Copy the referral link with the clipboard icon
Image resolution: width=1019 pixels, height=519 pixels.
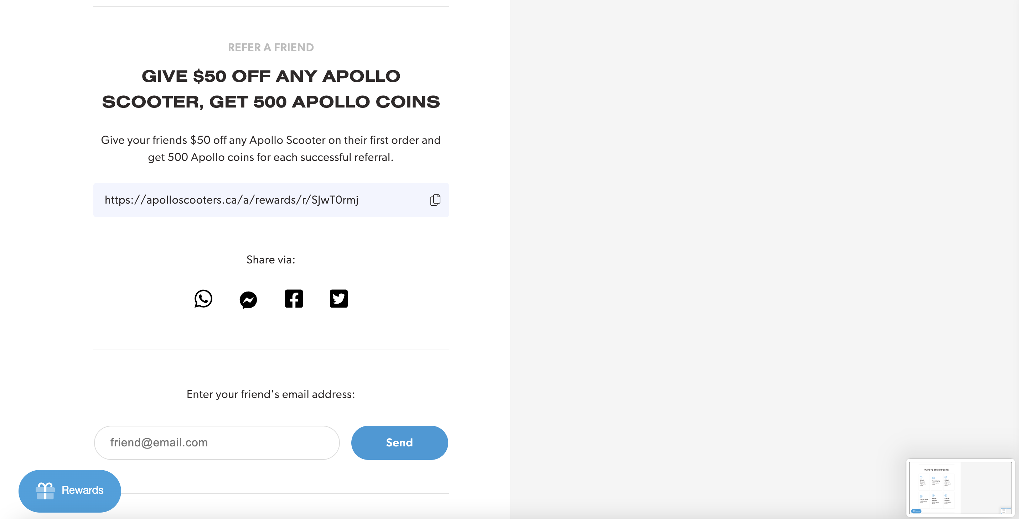pyautogui.click(x=435, y=200)
